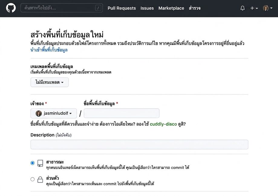Viewport: 278px width, 196px height.
Task: Focus the ค้นหาหรือไปยัง search box
Action: (x=61, y=8)
